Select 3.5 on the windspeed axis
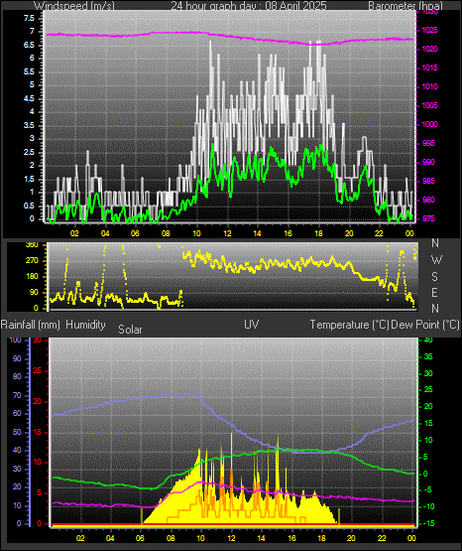The height and width of the screenshot is (551, 462). [29, 125]
